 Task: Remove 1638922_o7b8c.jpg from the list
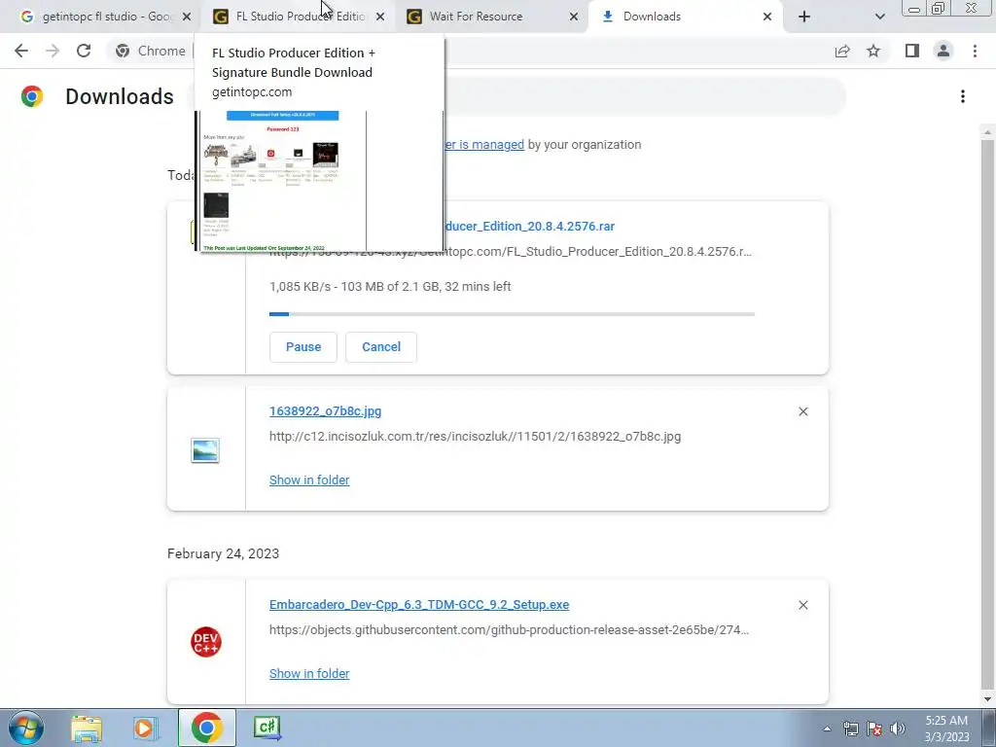point(802,411)
